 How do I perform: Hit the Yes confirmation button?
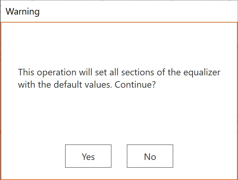(x=88, y=156)
